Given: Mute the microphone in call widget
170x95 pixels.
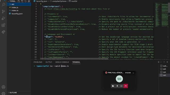Looking at the screenshot, I should click(117, 86).
